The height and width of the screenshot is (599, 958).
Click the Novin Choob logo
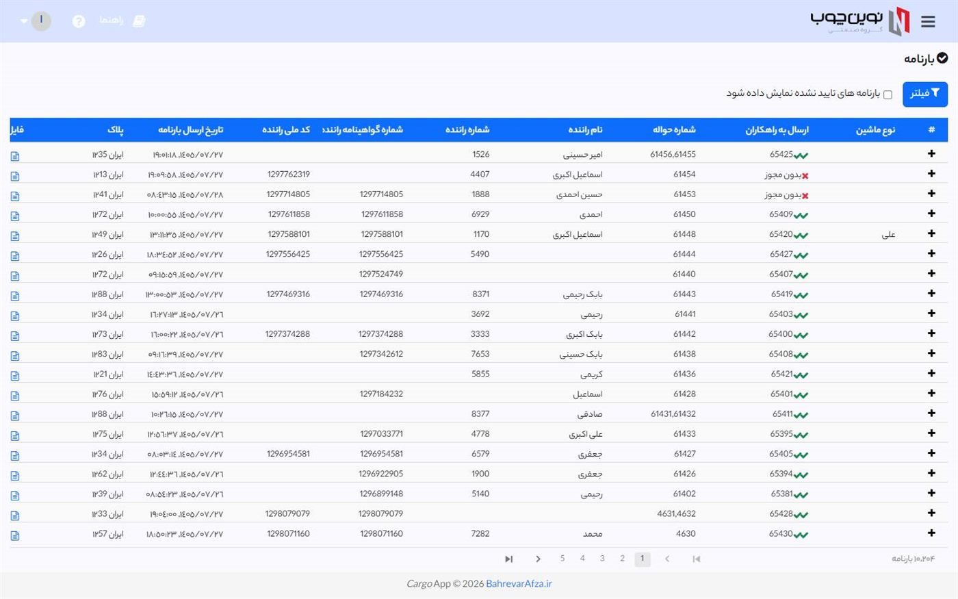(x=860, y=21)
